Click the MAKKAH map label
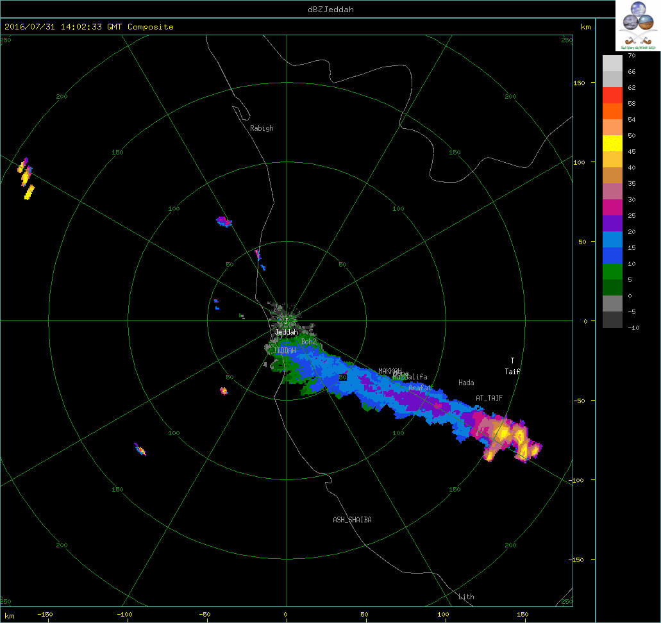661x623 pixels. click(390, 371)
